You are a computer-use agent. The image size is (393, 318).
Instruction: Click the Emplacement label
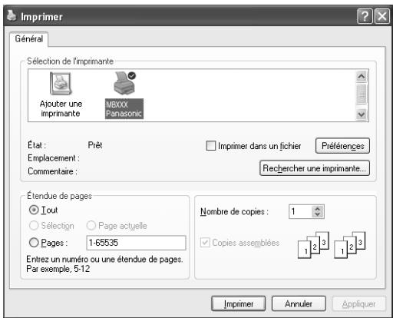pos(54,158)
